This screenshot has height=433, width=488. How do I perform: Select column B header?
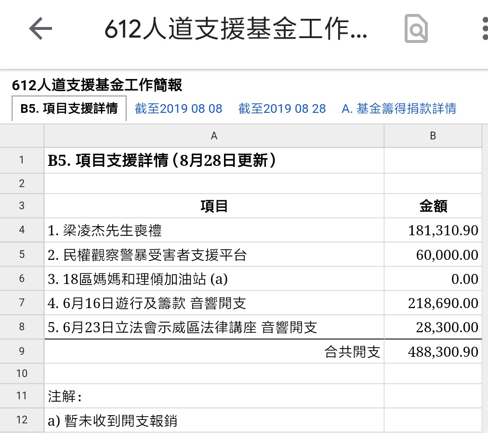pyautogui.click(x=433, y=136)
